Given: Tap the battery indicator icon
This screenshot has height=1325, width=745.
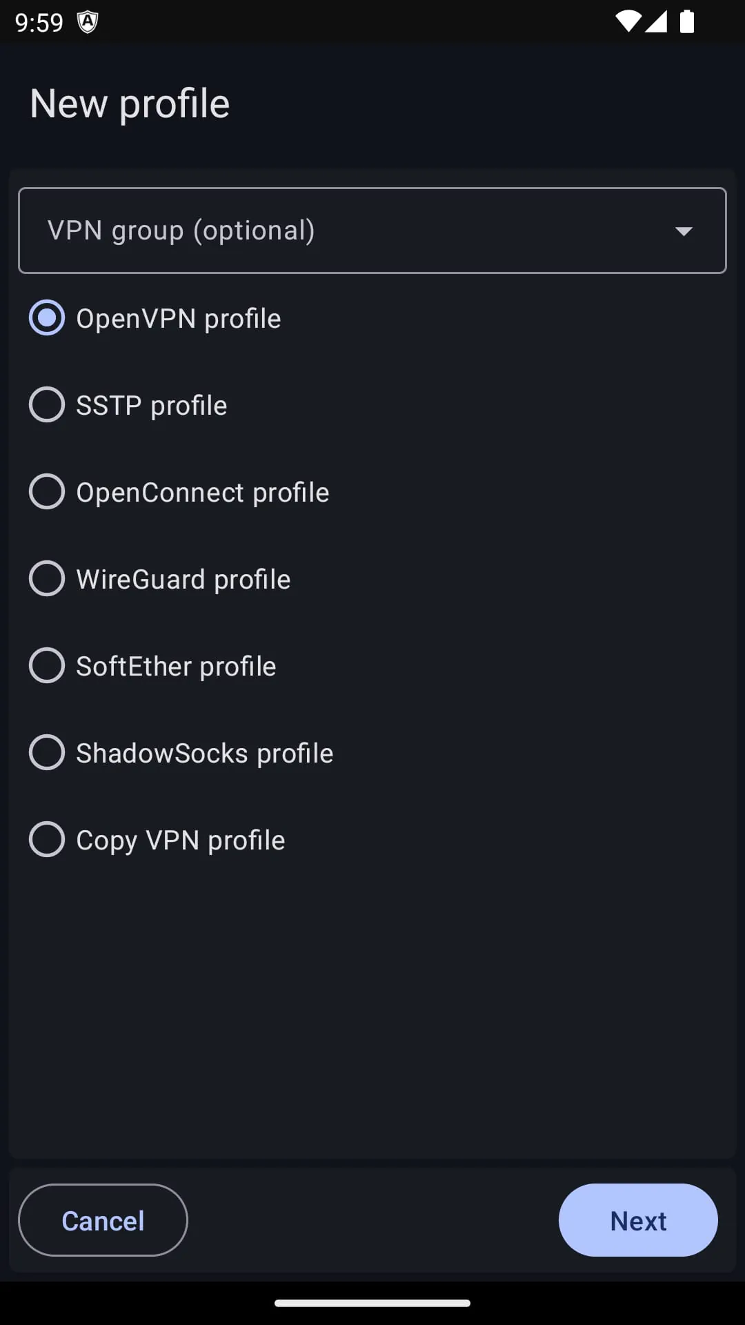Looking at the screenshot, I should pos(688,21).
